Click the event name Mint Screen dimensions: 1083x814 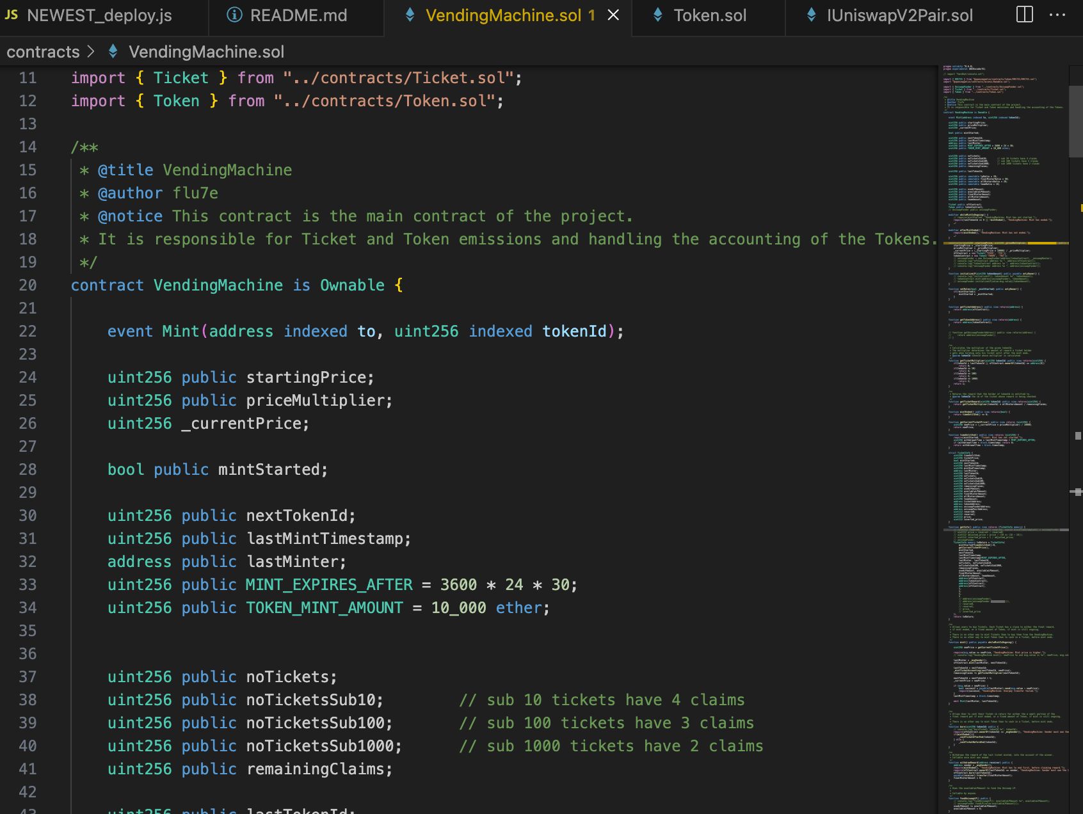(x=180, y=331)
